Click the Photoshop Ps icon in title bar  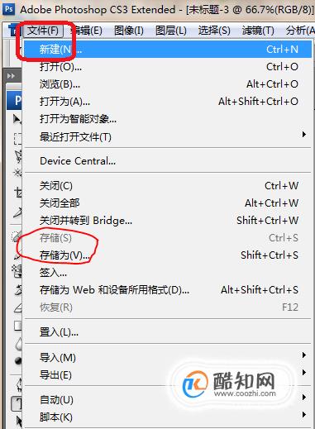[x=8, y=9]
